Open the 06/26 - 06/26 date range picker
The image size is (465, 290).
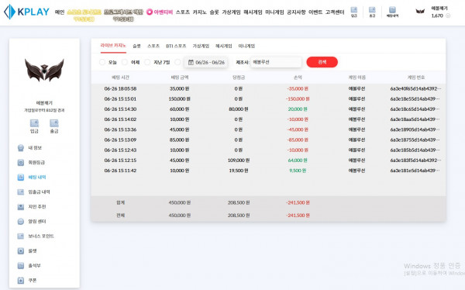pos(206,62)
